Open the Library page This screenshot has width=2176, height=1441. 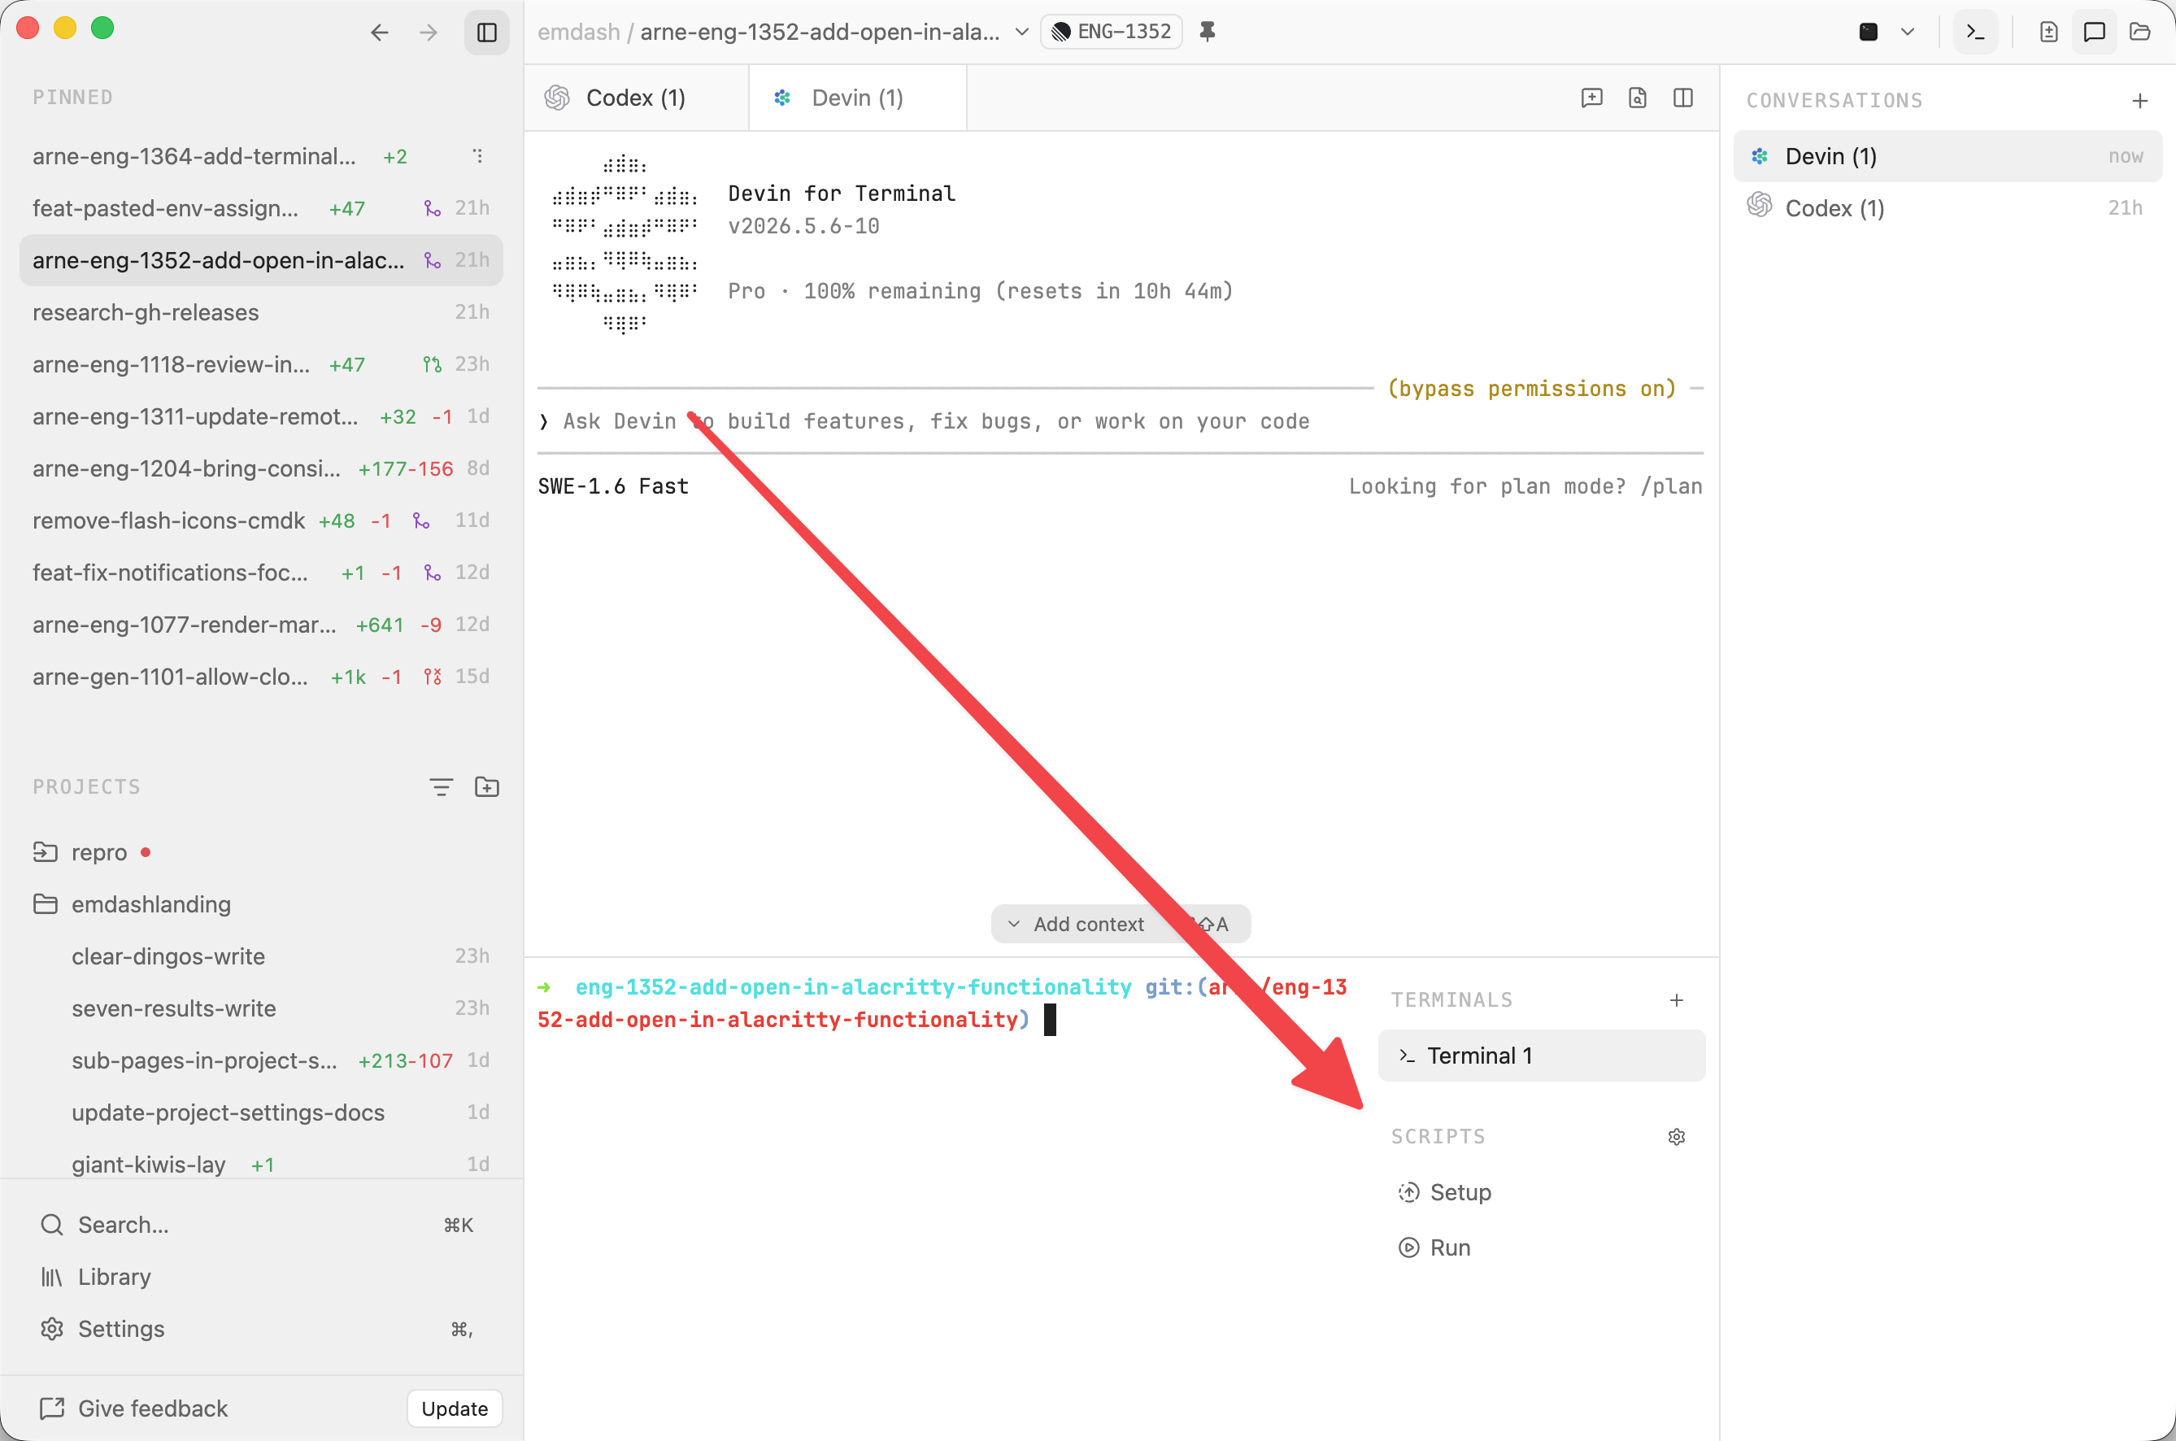[261, 1278]
